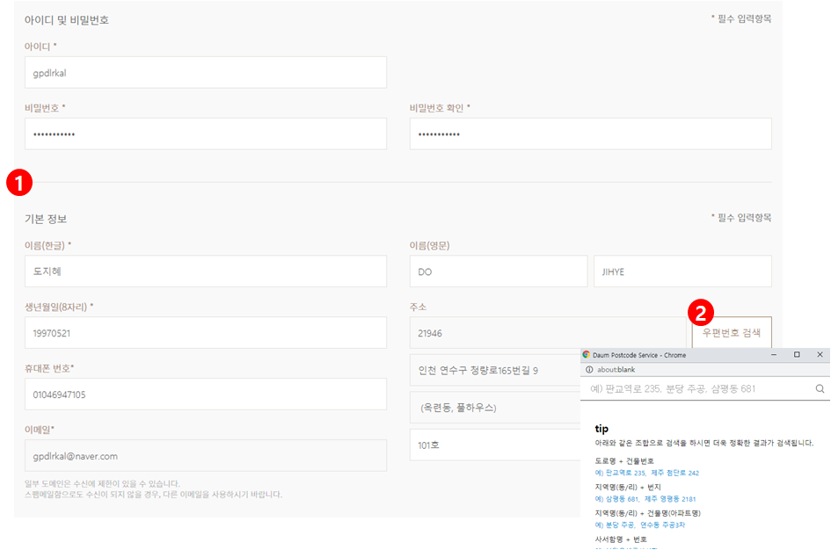The image size is (831, 550).
Task: Click the 지역명(동/리) + 번지 label
Action: tap(628, 487)
